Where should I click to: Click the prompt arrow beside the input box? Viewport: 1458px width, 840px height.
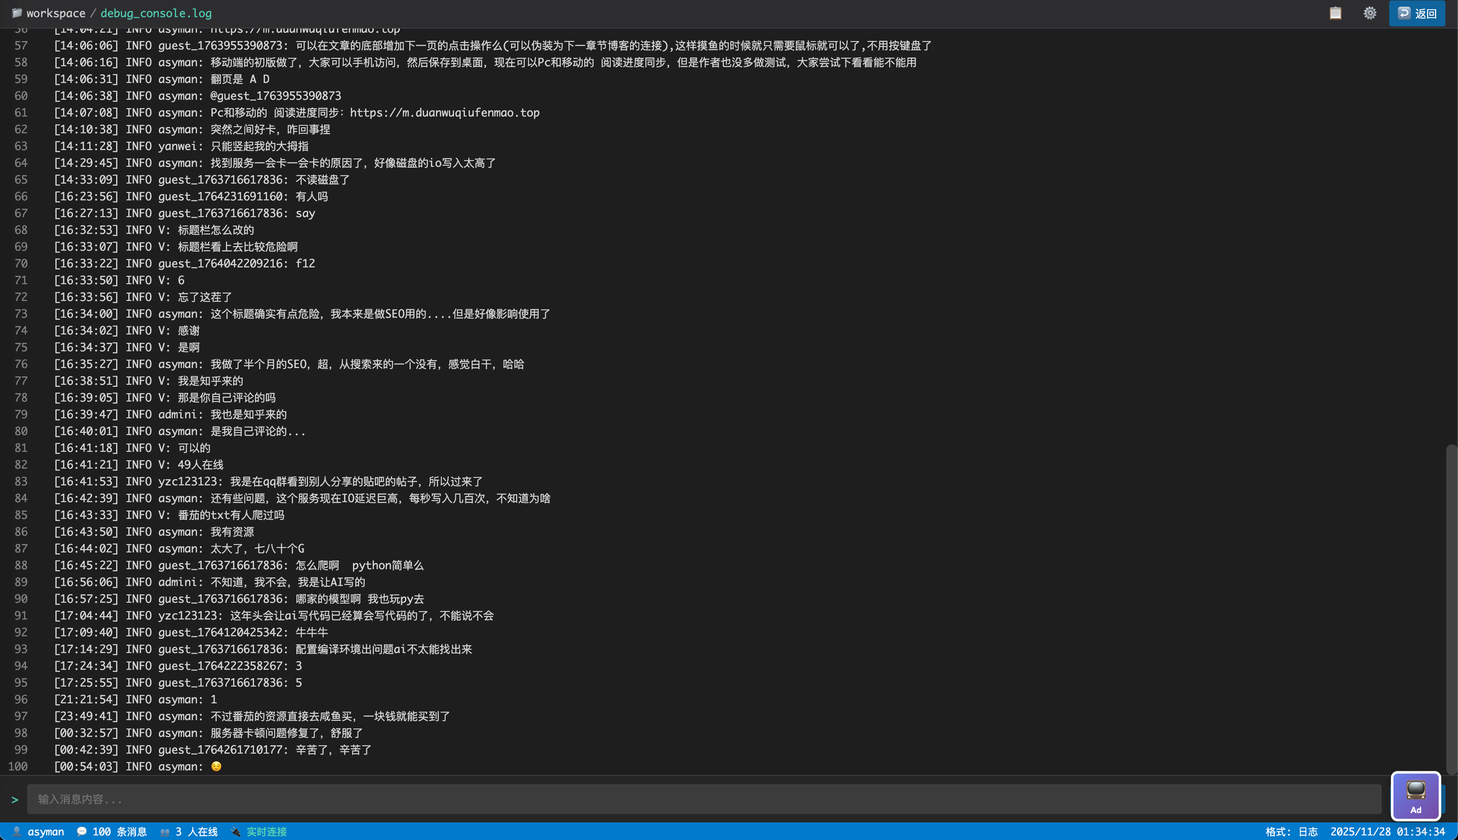15,799
